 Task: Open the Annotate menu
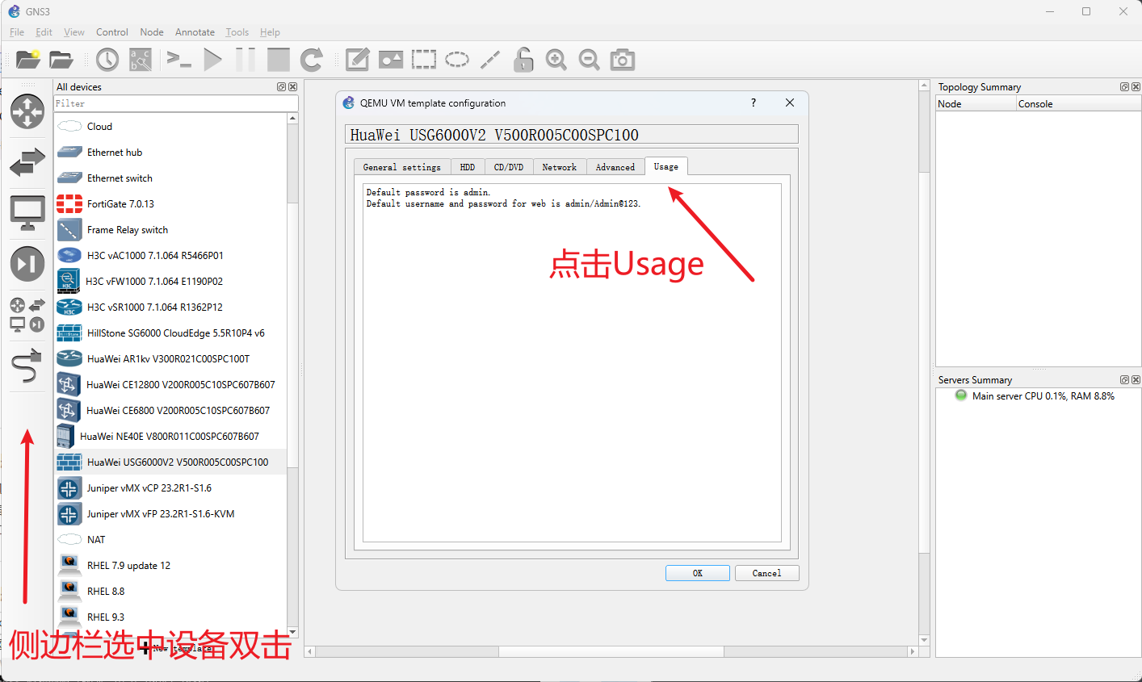click(195, 32)
